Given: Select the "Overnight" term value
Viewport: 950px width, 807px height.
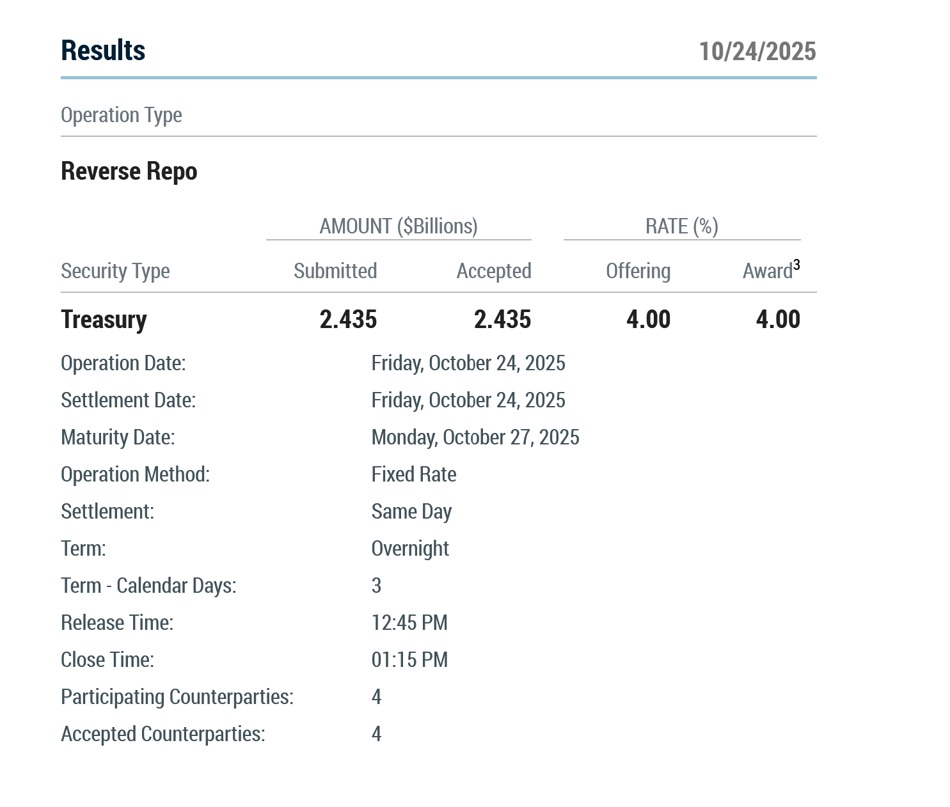Looking at the screenshot, I should pos(410,549).
